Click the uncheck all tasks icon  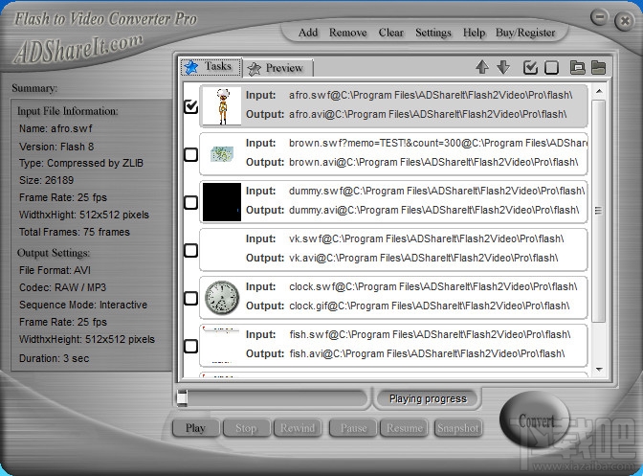click(551, 68)
